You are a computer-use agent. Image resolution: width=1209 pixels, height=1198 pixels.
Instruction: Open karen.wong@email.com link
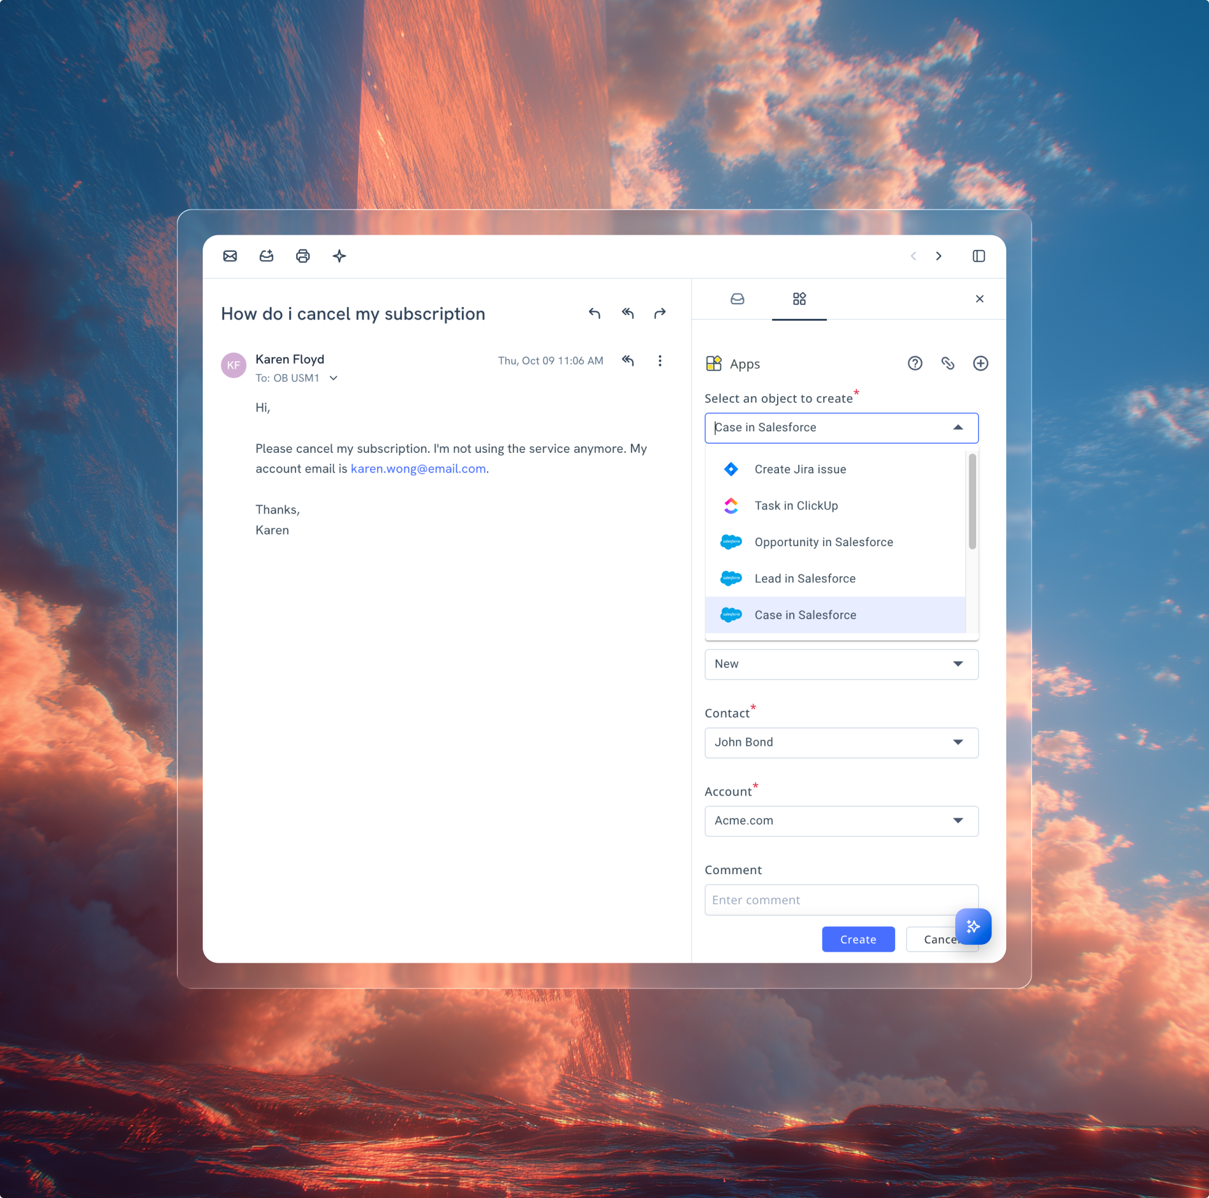pyautogui.click(x=418, y=469)
